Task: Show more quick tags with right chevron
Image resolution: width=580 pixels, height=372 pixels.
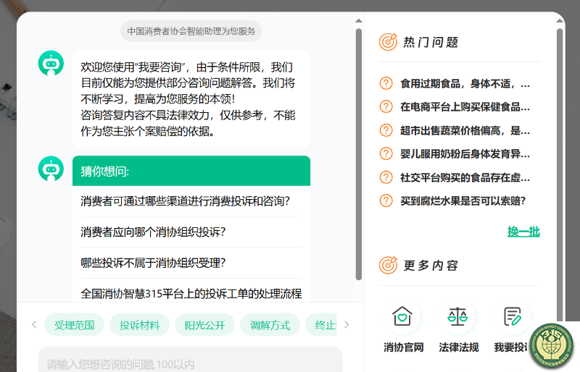Action: (347, 325)
